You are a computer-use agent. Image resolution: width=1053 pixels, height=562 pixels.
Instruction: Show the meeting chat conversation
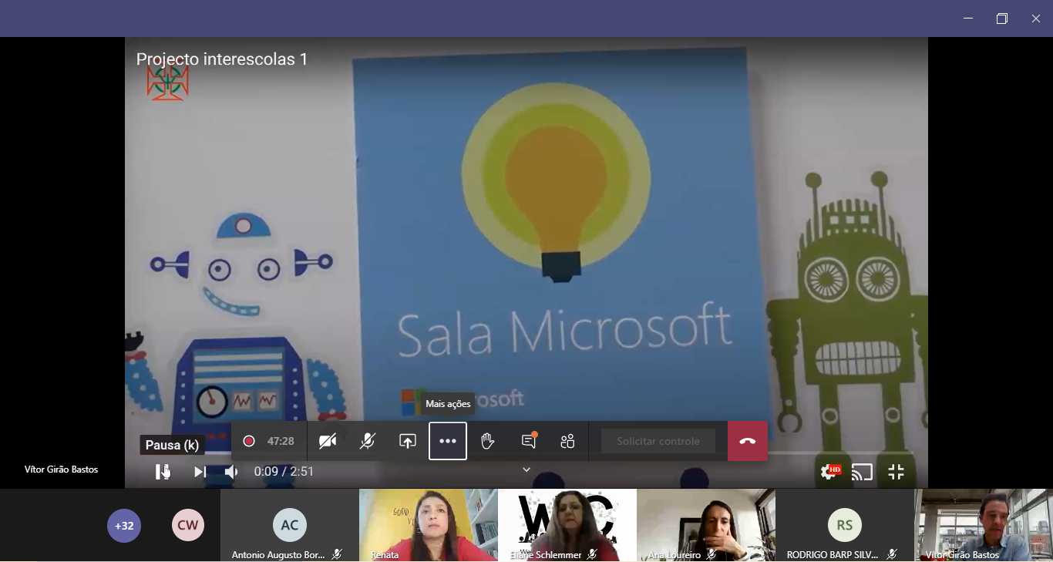tap(529, 441)
